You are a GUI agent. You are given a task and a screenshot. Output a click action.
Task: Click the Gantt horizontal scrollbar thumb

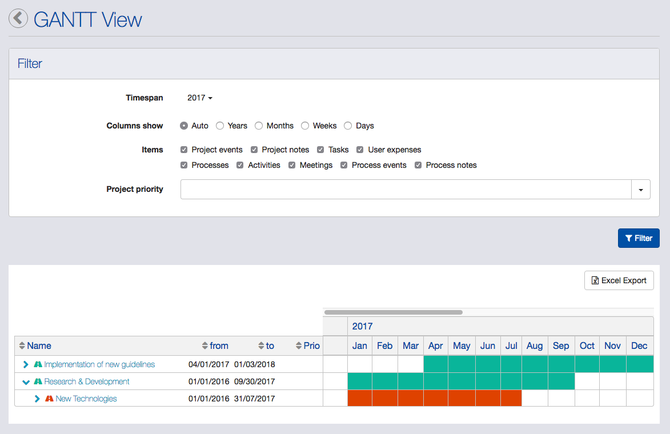(393, 312)
